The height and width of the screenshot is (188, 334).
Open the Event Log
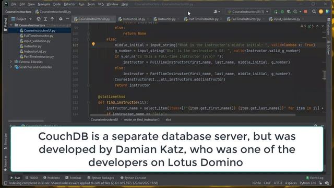click(315, 178)
